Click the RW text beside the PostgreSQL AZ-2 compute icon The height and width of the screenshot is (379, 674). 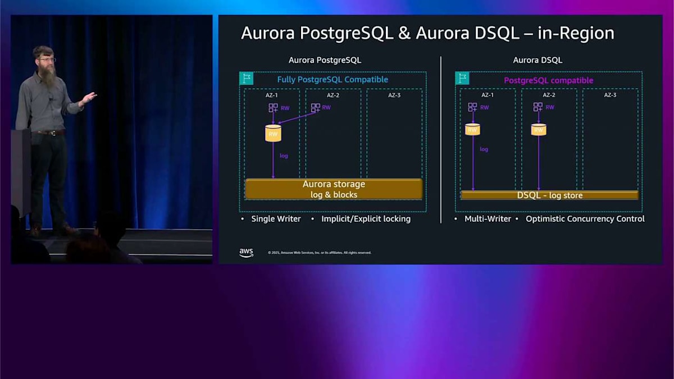[326, 107]
